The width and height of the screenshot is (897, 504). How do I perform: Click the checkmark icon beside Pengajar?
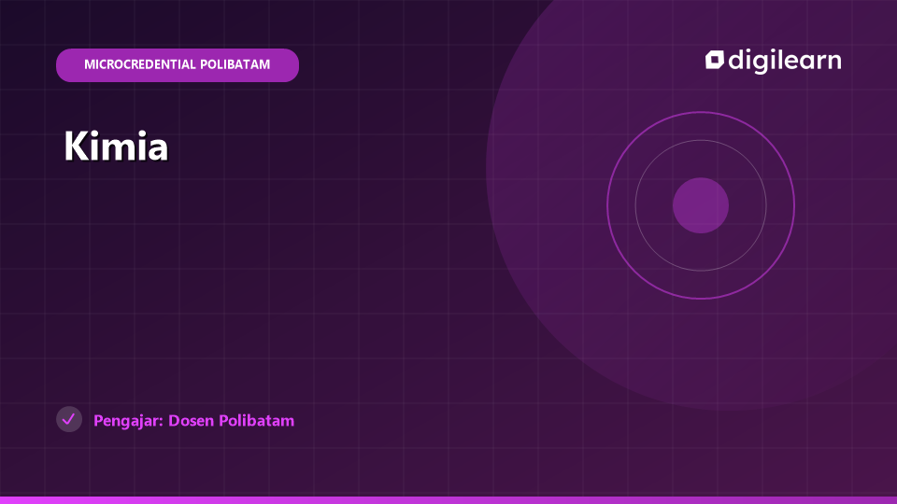69,419
